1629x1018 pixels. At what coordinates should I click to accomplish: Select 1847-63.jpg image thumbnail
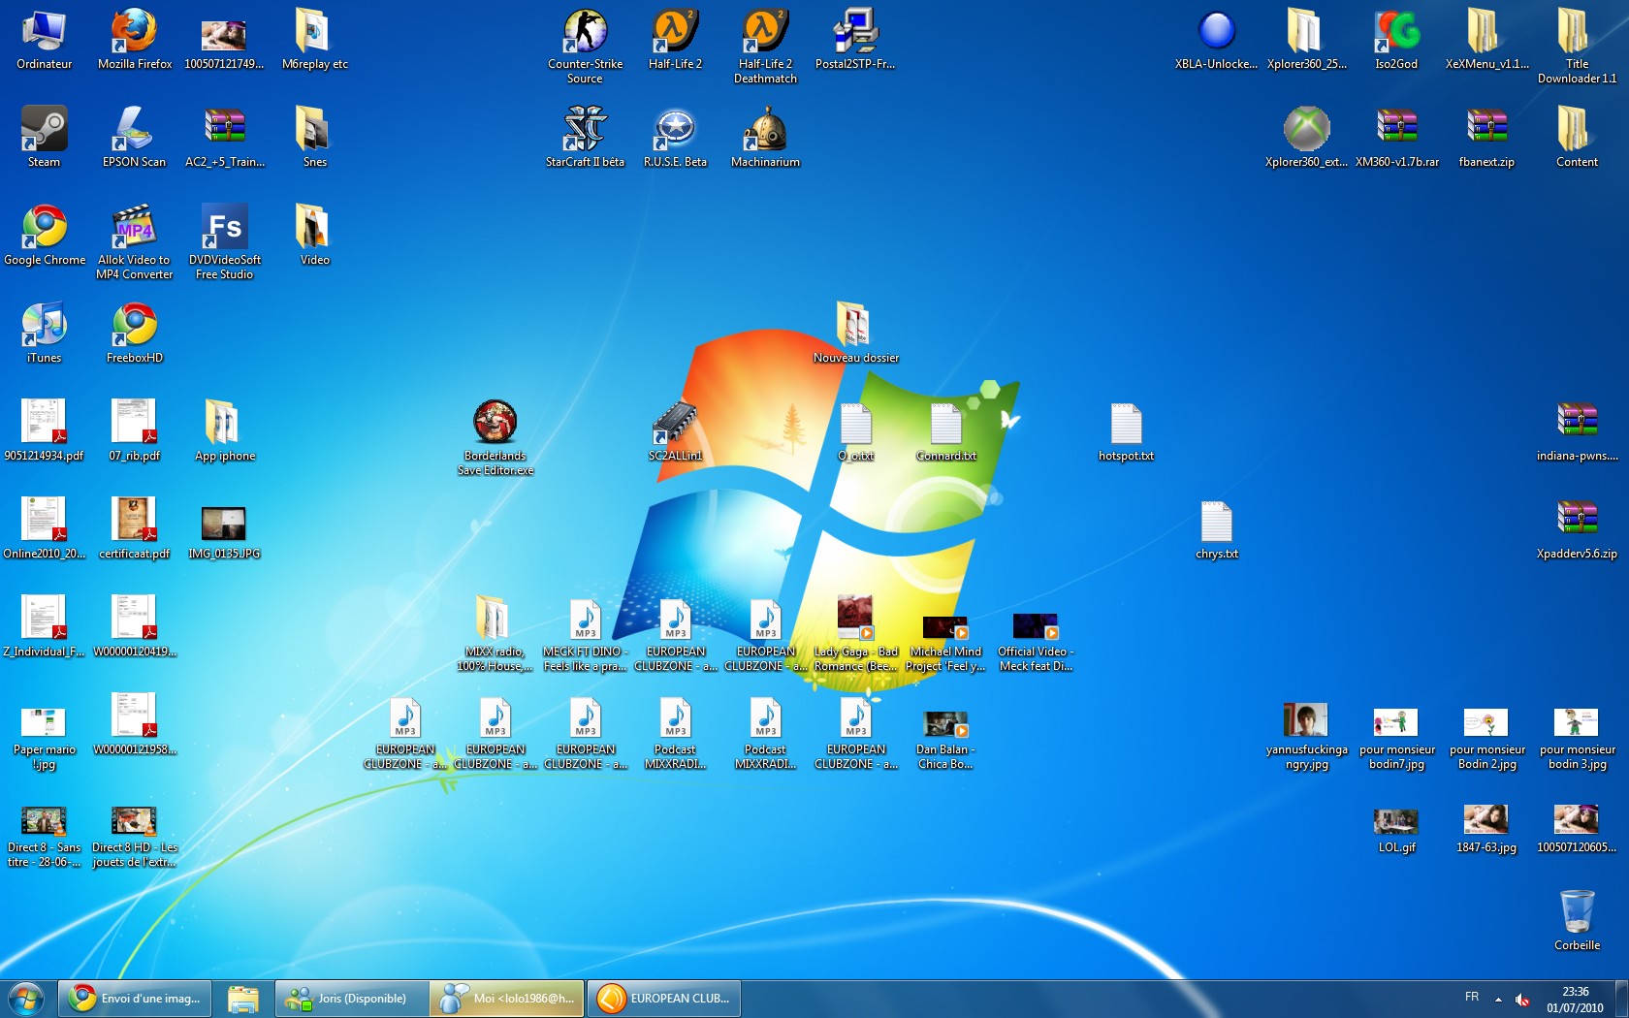[1486, 829]
